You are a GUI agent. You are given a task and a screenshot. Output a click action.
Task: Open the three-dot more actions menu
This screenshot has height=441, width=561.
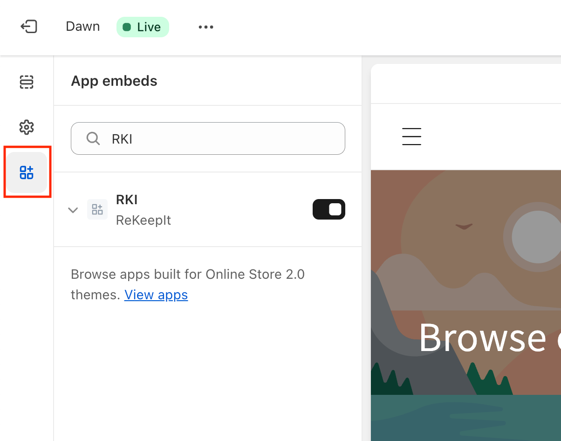coord(205,27)
